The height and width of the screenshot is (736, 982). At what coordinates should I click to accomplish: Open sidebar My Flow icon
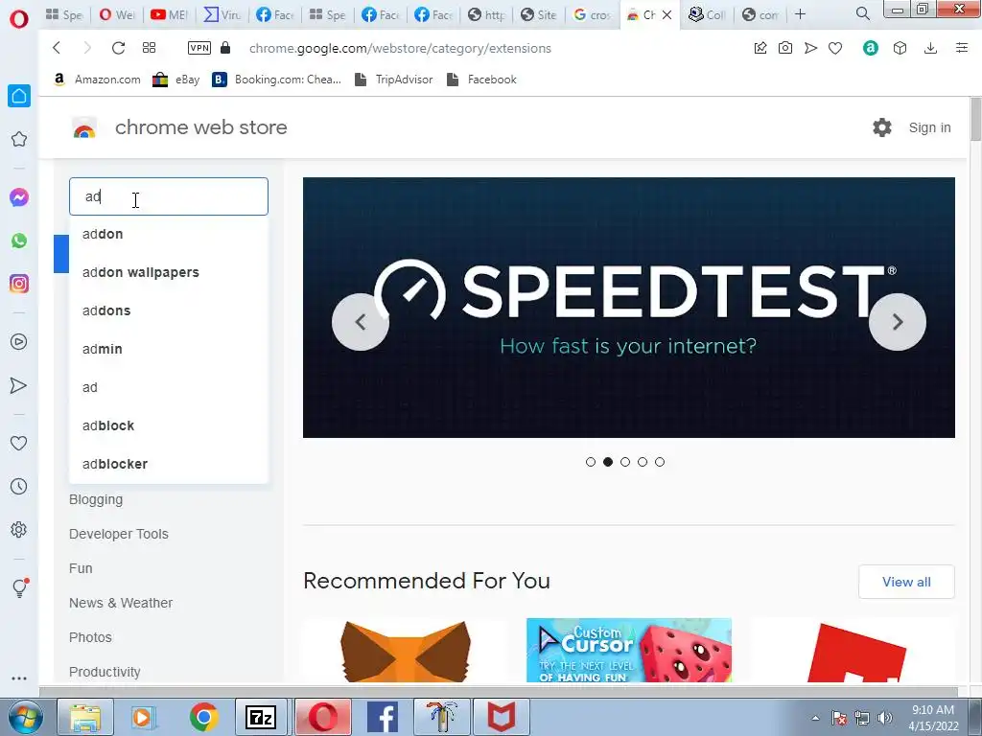(19, 385)
